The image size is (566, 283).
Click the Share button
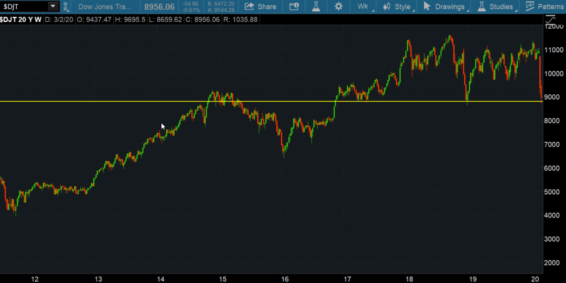(260, 6)
